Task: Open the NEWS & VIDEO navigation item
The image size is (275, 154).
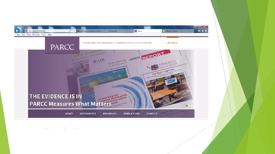Action: tap(132, 114)
